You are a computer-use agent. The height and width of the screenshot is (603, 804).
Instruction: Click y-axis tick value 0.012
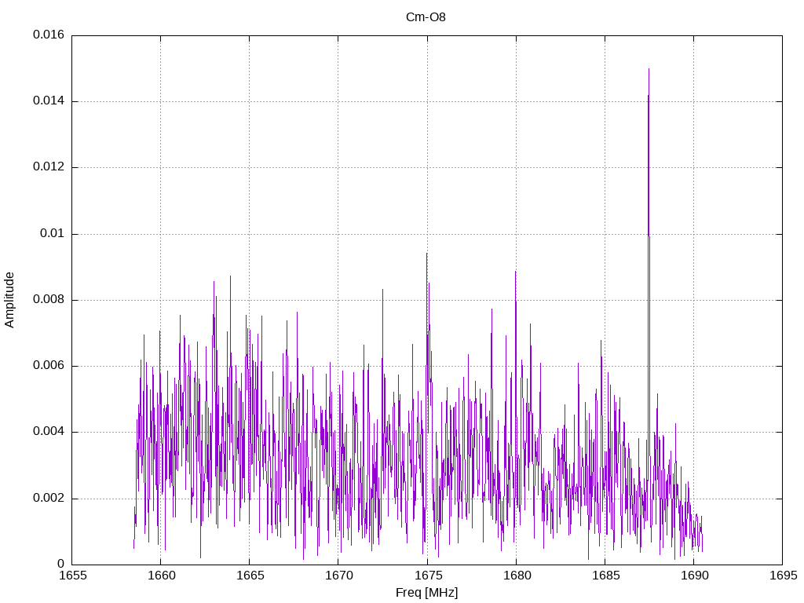pos(49,167)
